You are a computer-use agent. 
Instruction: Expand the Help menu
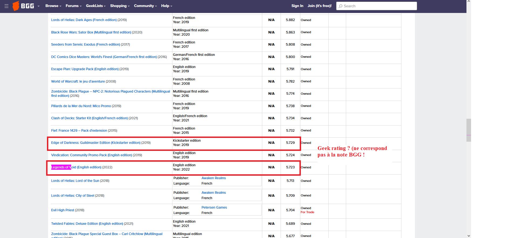click(x=166, y=6)
